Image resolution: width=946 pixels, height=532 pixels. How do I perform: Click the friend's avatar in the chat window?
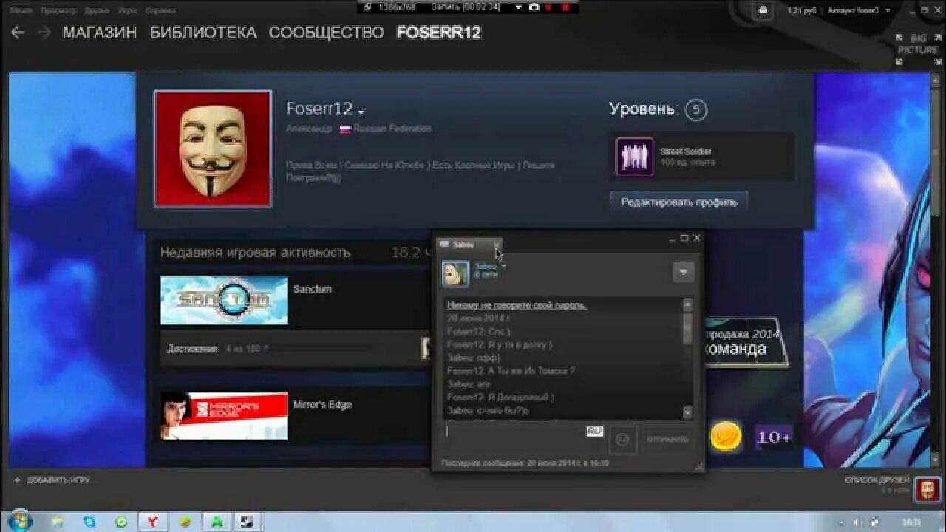(x=455, y=274)
